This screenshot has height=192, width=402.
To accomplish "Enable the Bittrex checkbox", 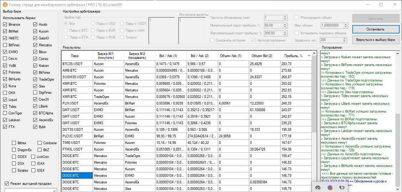I will 14,143.
